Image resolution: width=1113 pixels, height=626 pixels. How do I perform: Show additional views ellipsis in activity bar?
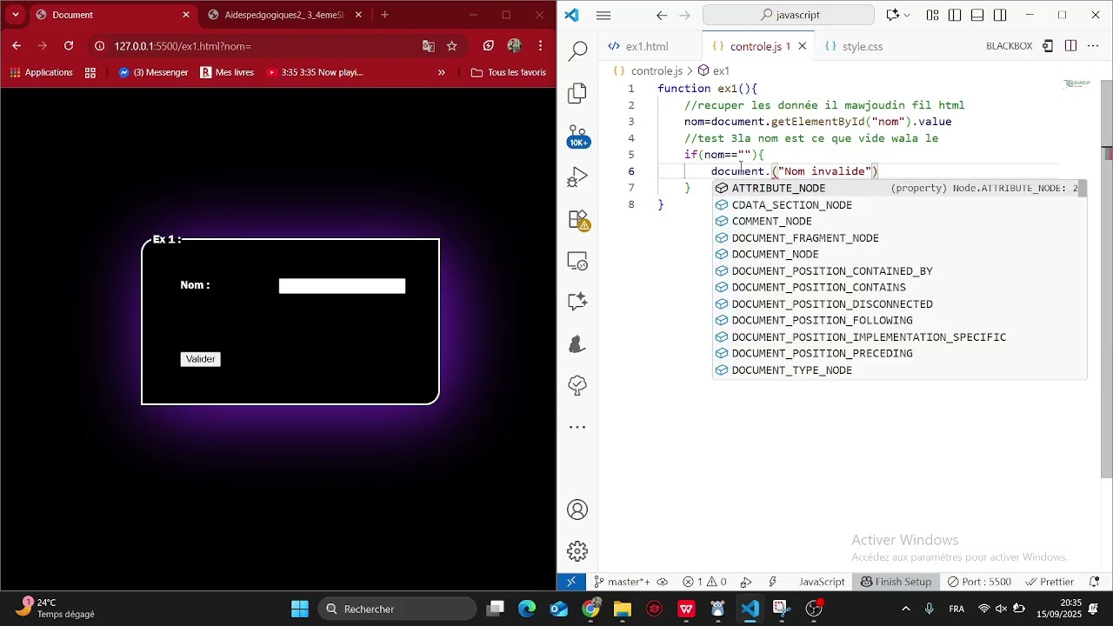coord(578,427)
